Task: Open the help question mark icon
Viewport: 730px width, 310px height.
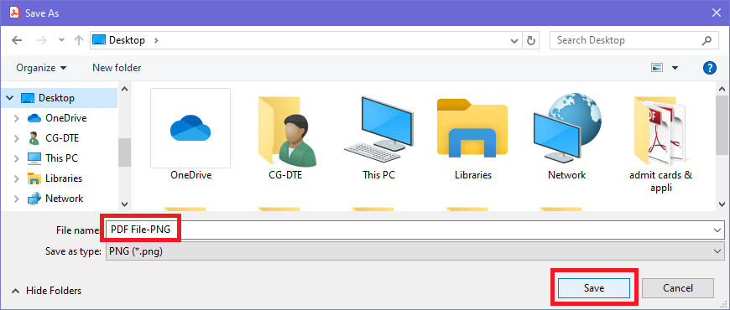Action: 708,68
